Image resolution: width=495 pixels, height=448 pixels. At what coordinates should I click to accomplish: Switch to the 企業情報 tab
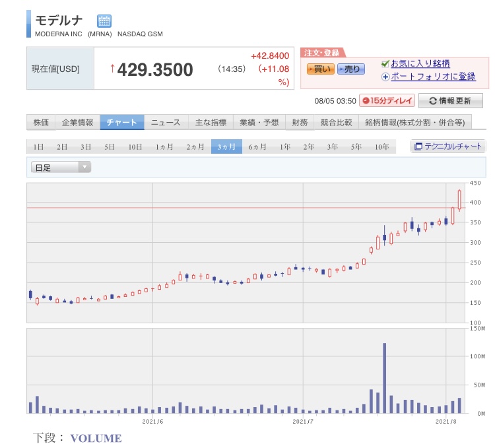78,123
